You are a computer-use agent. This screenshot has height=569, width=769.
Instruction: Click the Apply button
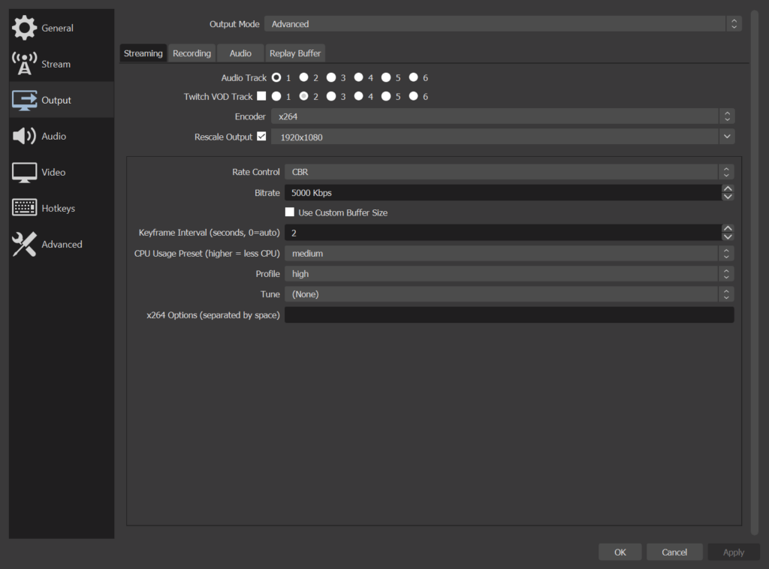coord(734,552)
